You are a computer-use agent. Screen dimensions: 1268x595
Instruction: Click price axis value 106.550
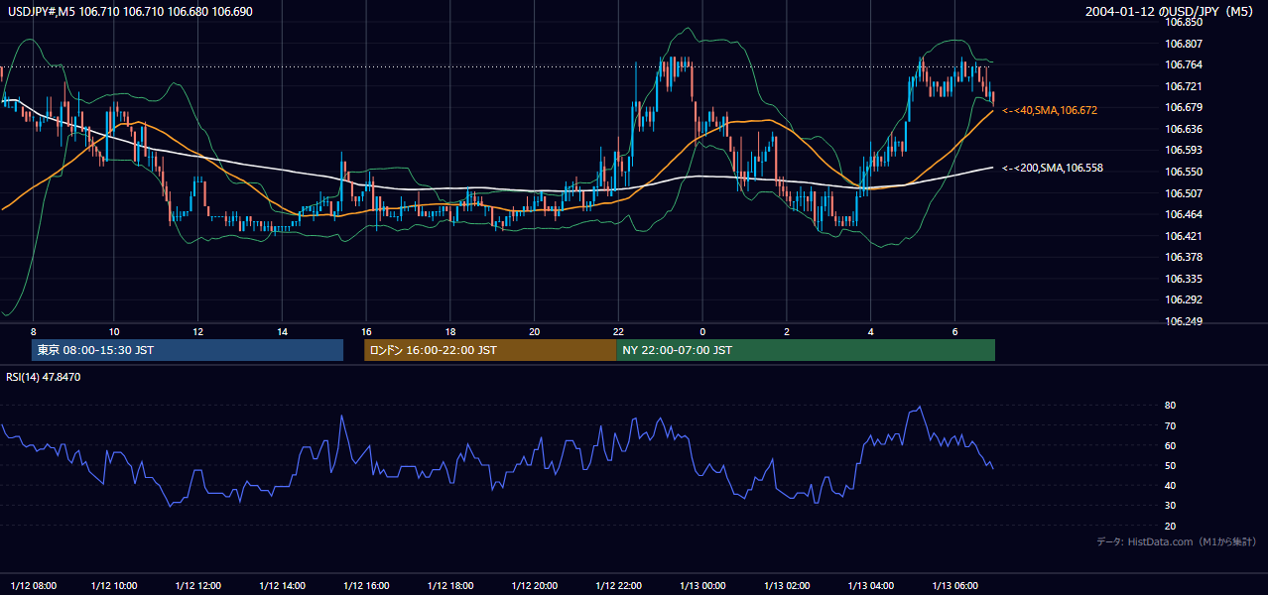(x=1183, y=172)
